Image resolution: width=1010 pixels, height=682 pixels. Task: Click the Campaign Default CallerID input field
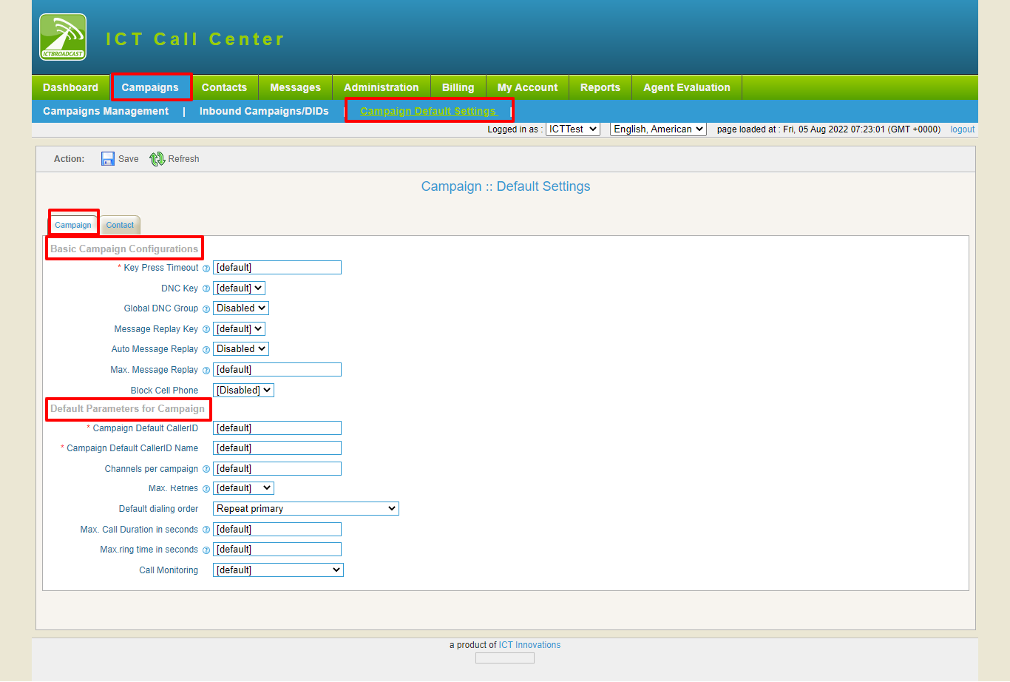(277, 428)
